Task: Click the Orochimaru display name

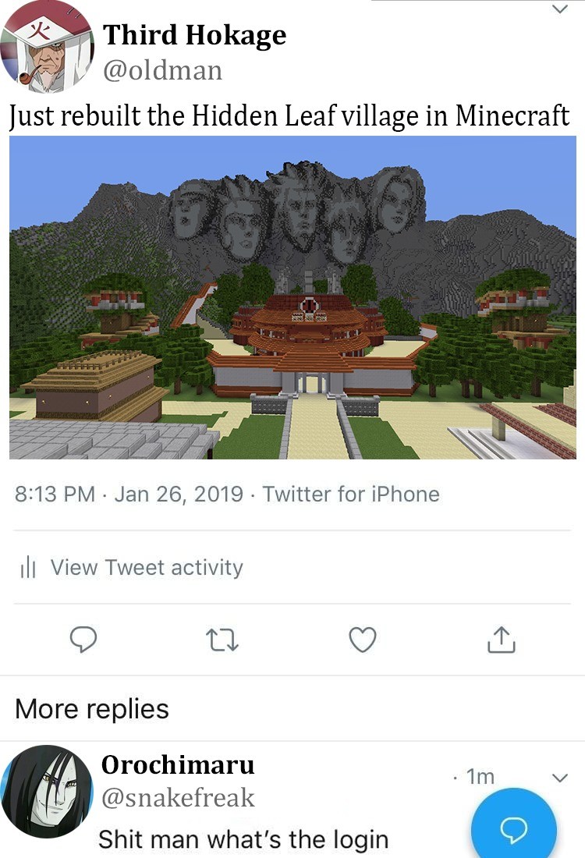Action: coord(178,765)
